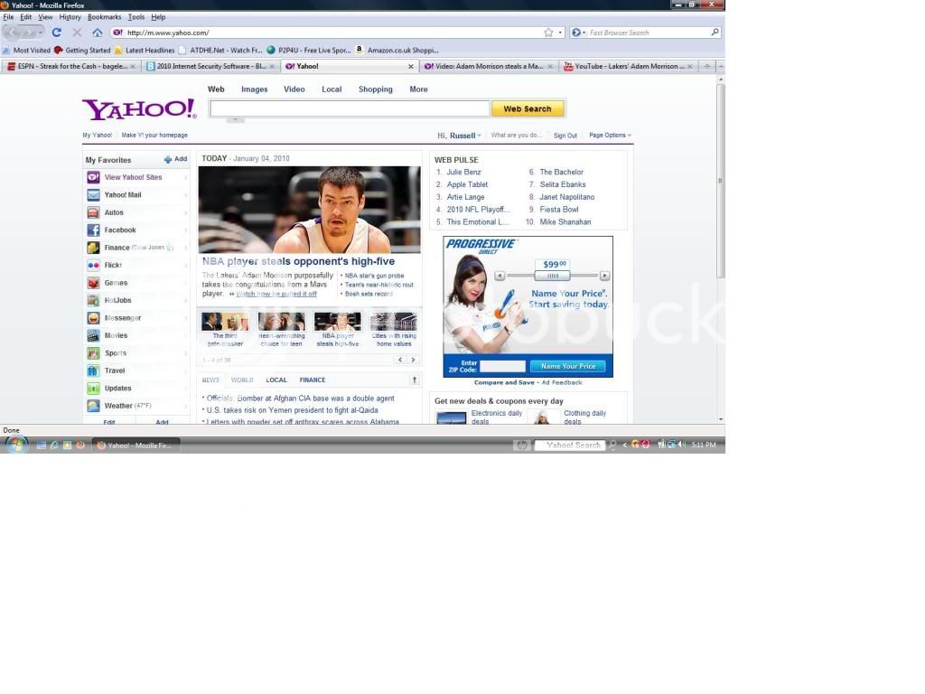Open Yahoo! Mail envelope icon
Viewport: 925px width, 694px height.
tap(93, 195)
